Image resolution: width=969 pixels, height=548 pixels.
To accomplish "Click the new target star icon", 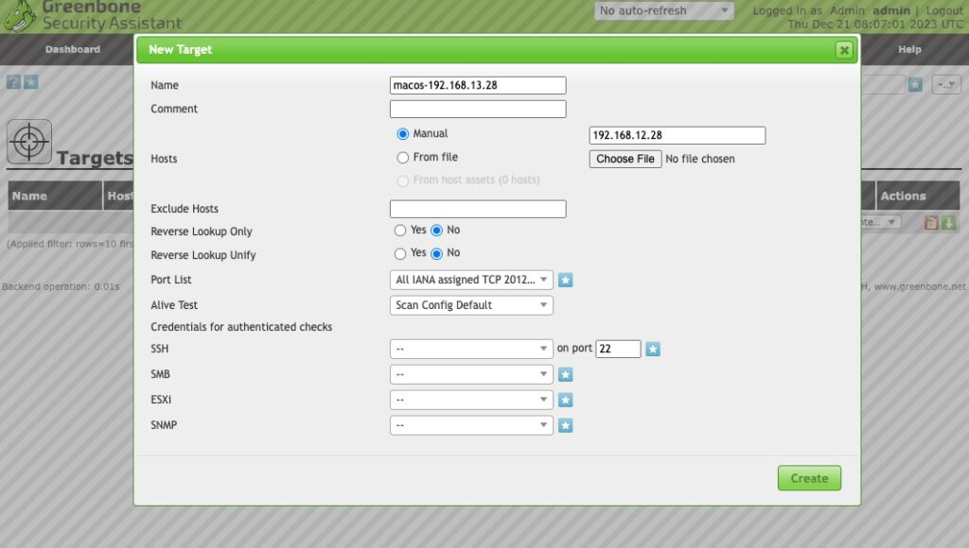I will [31, 82].
